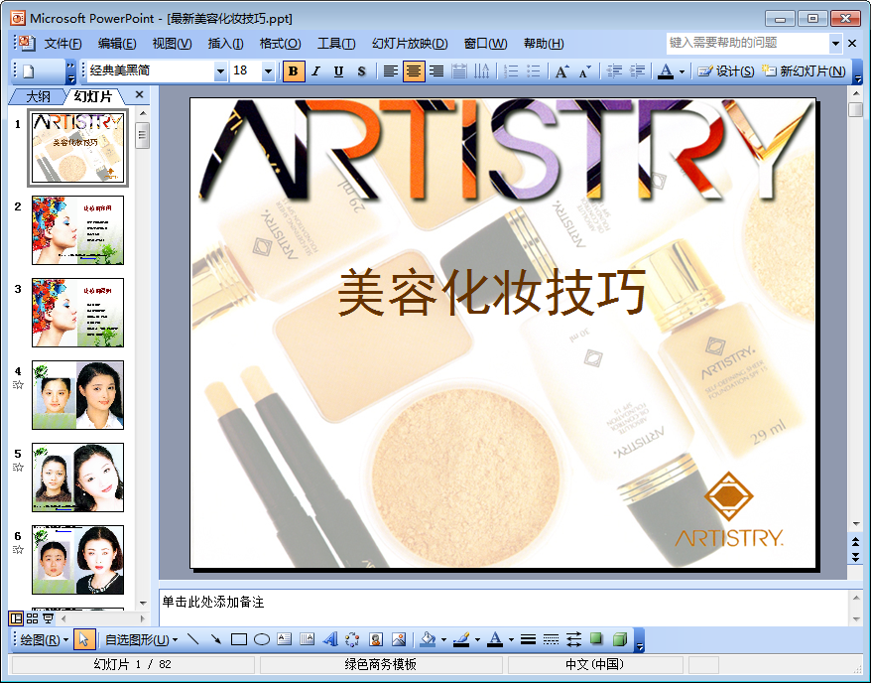The height and width of the screenshot is (683, 871).
Task: Decrease the paragraph indent
Action: 614,71
